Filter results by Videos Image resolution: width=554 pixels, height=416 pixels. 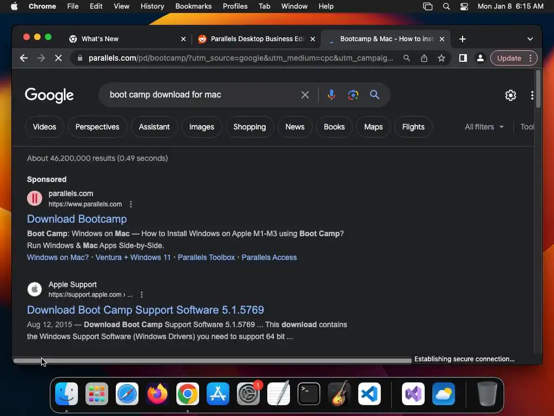coord(44,127)
